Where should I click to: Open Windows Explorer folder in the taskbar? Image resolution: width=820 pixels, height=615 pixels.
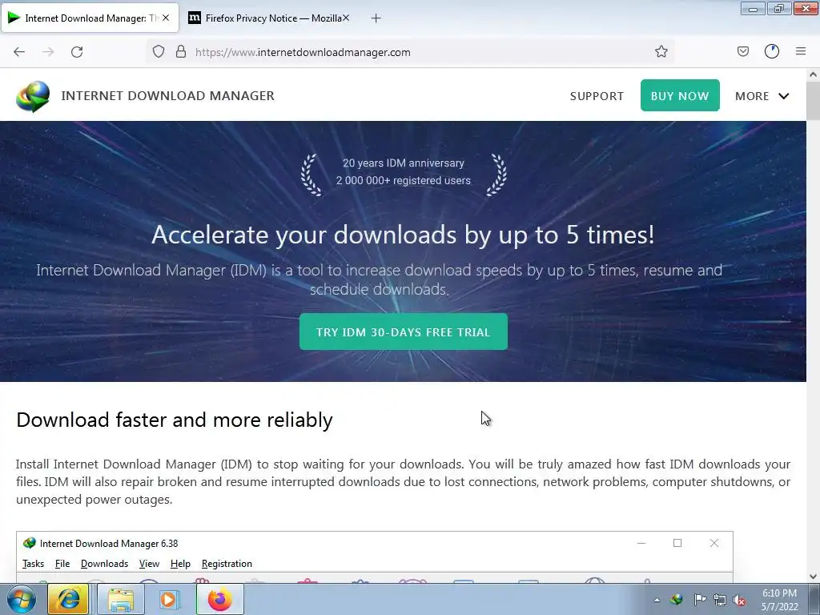click(x=121, y=599)
